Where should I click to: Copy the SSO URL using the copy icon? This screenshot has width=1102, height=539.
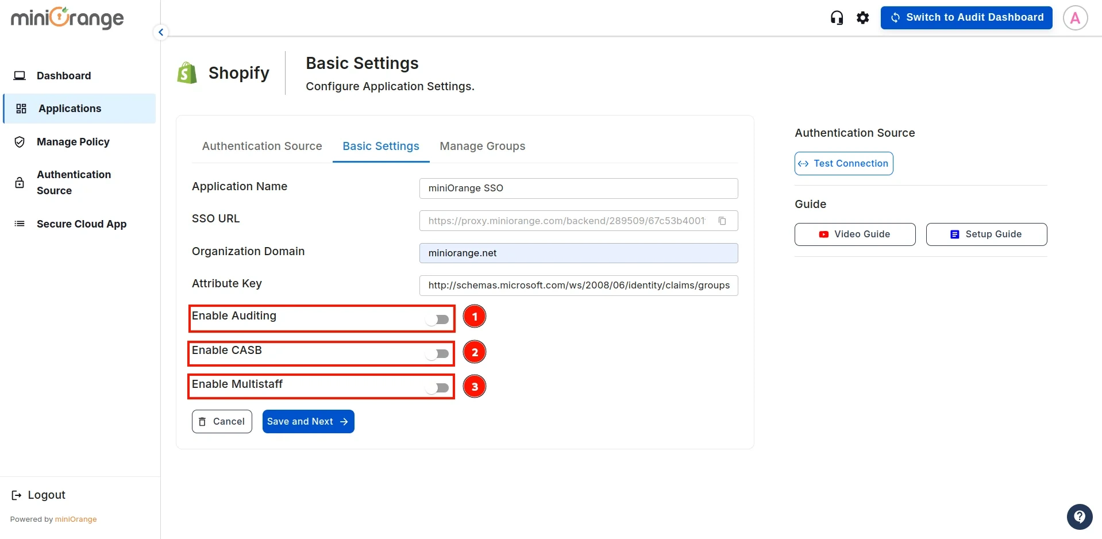tap(722, 221)
